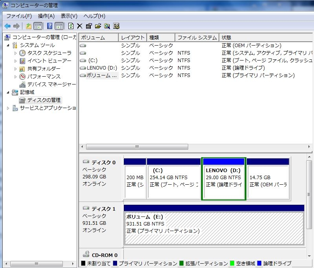Open the 操作(A) menu
This screenshot has width=314, height=268.
coord(46,16)
